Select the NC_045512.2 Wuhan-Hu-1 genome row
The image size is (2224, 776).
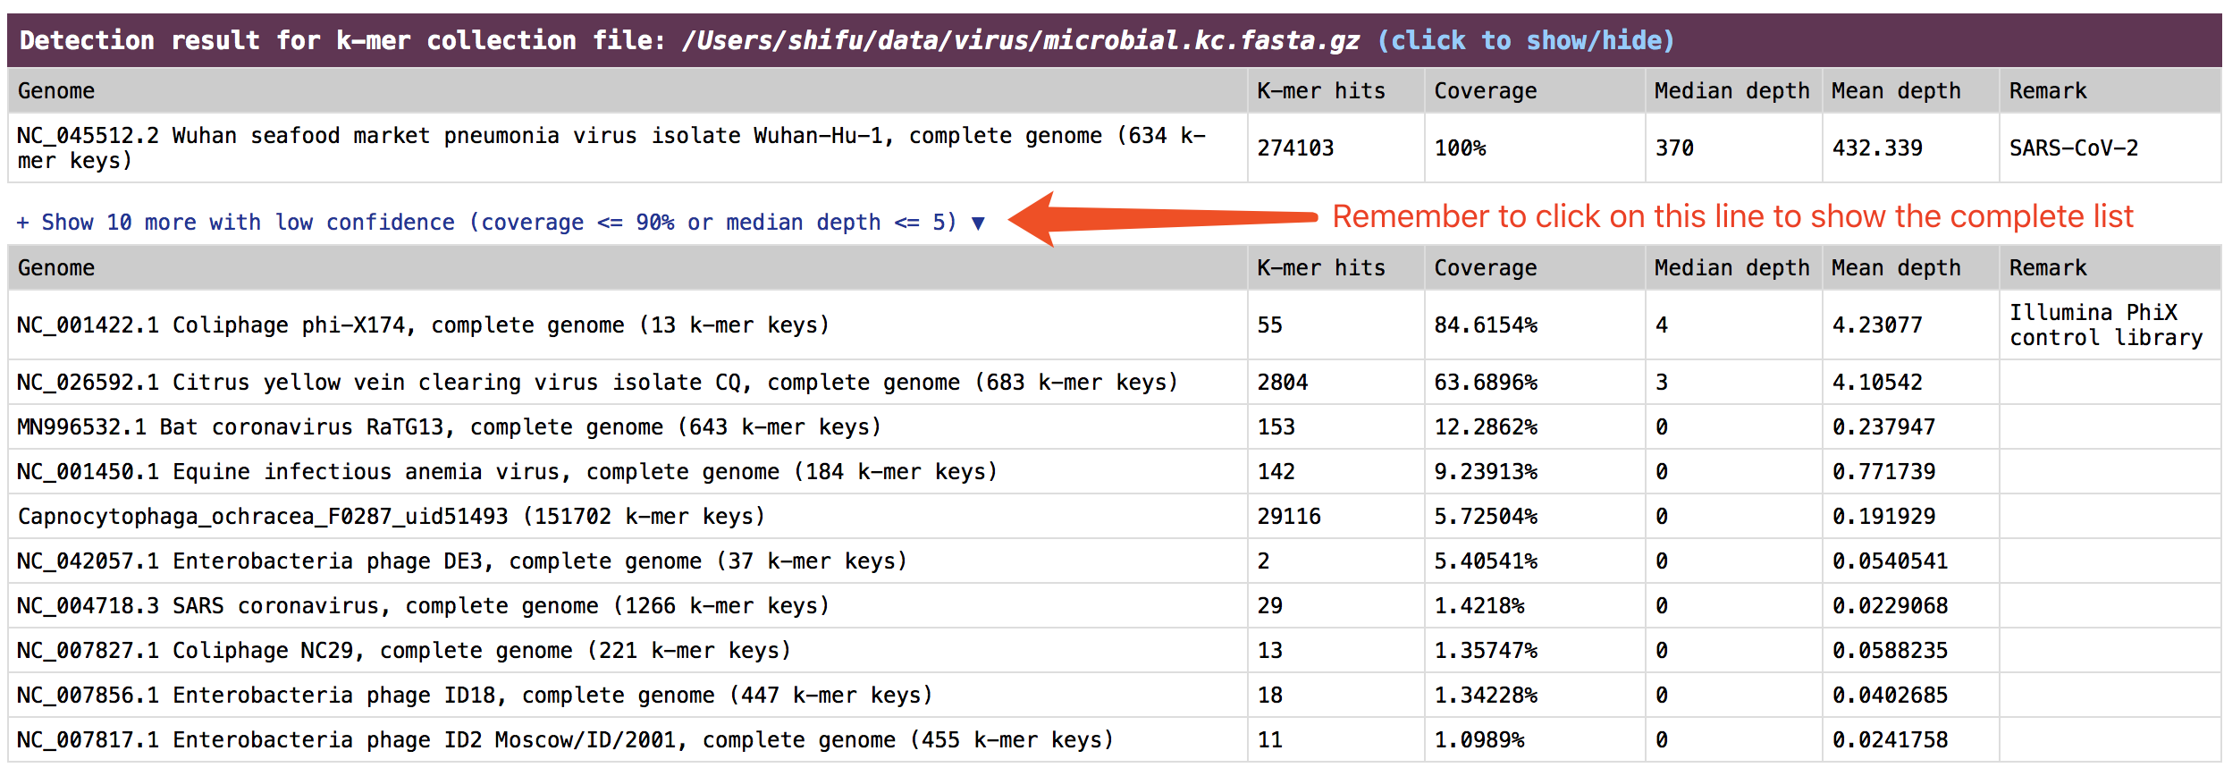[611, 148]
